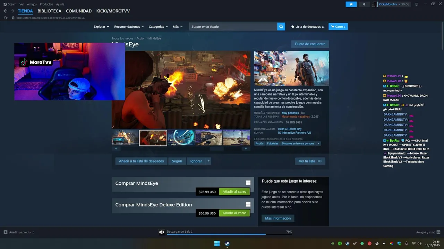Open Amigos y chat icon
This screenshot has height=249, width=444.
tap(438, 232)
